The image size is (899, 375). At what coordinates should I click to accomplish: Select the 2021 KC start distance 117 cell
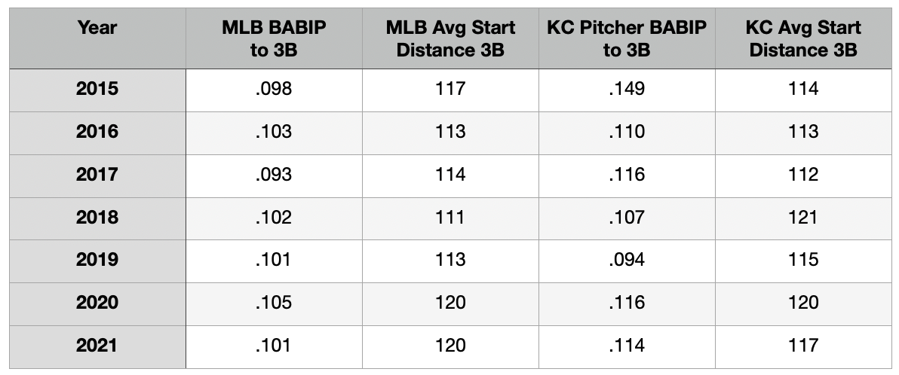pos(802,346)
